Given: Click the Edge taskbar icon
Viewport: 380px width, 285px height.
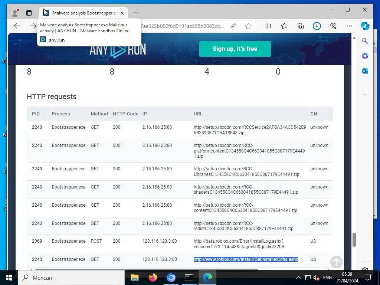Looking at the screenshot, I should coord(207,278).
